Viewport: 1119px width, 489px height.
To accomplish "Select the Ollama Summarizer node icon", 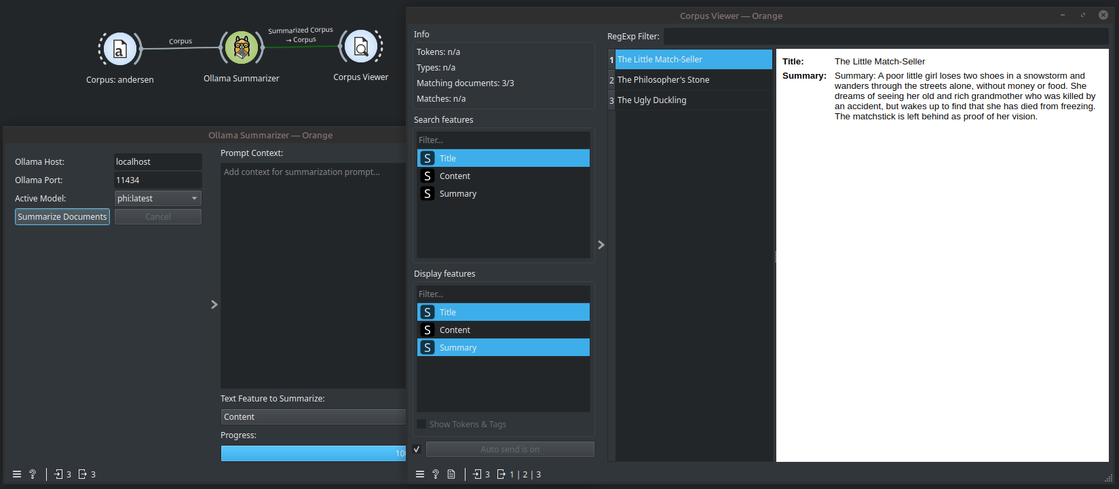I will tap(242, 48).
